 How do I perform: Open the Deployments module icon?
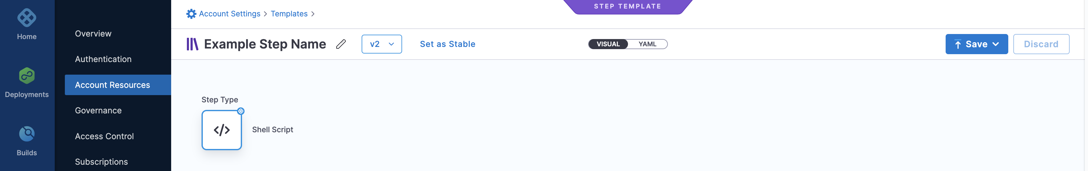click(x=27, y=76)
